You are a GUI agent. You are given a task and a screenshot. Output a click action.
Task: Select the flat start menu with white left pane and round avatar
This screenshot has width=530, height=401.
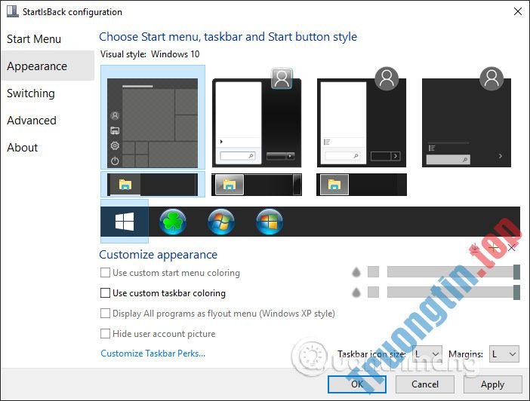(362, 117)
